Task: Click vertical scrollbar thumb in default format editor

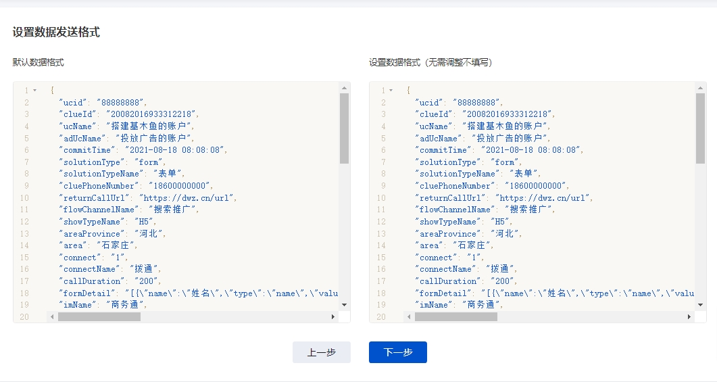Action: point(345,128)
